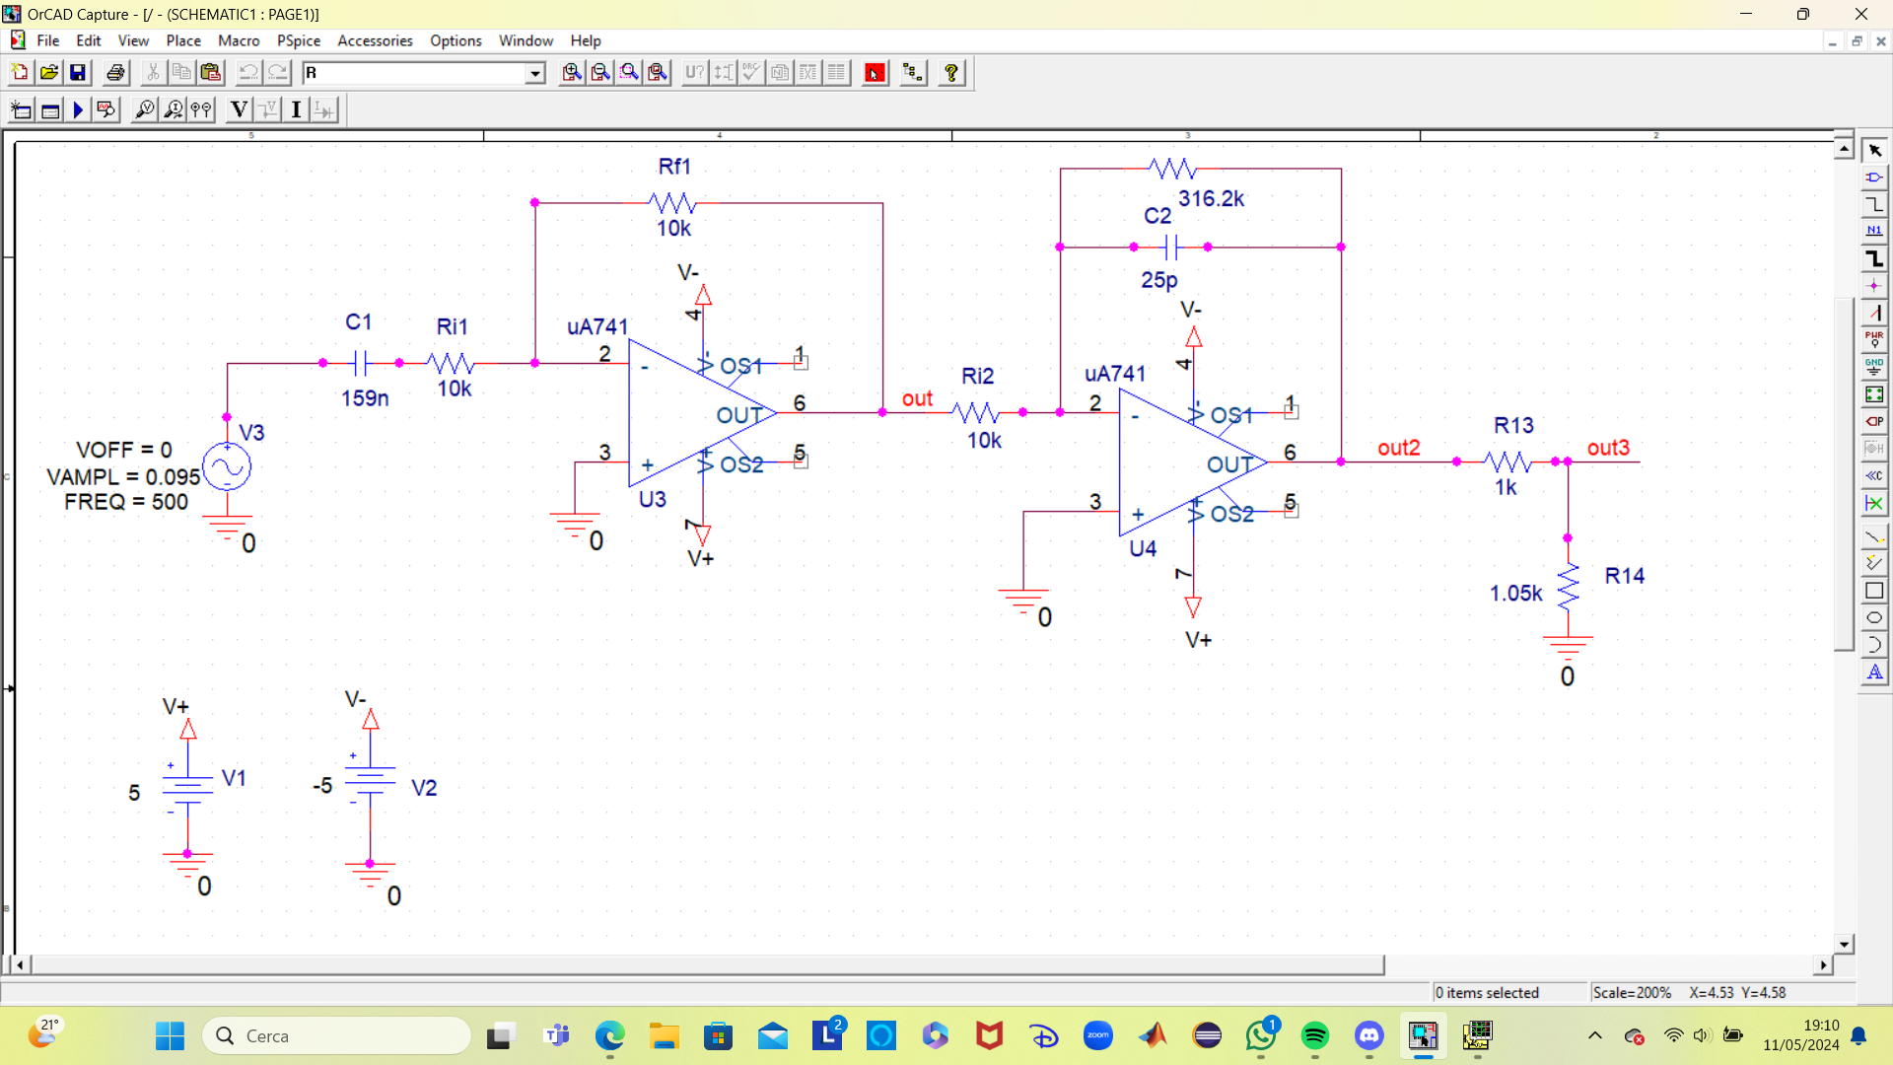
Task: Show hidden system tray icons chevron
Action: [x=1594, y=1035]
